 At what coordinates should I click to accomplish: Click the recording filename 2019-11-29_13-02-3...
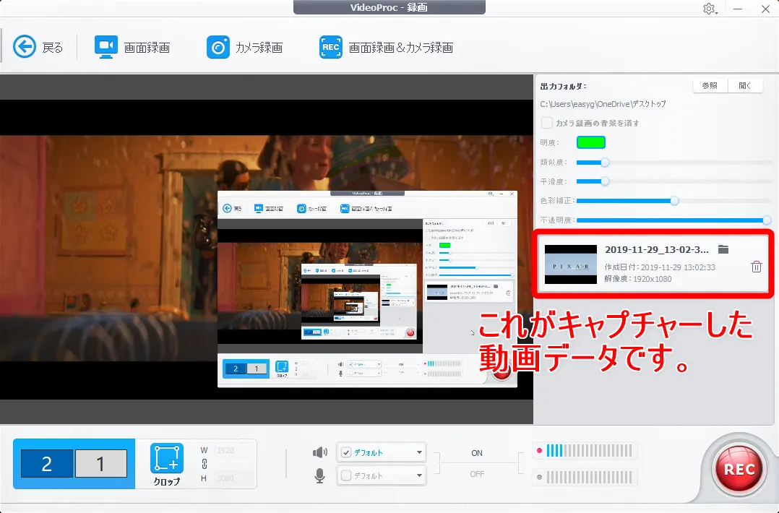(656, 249)
